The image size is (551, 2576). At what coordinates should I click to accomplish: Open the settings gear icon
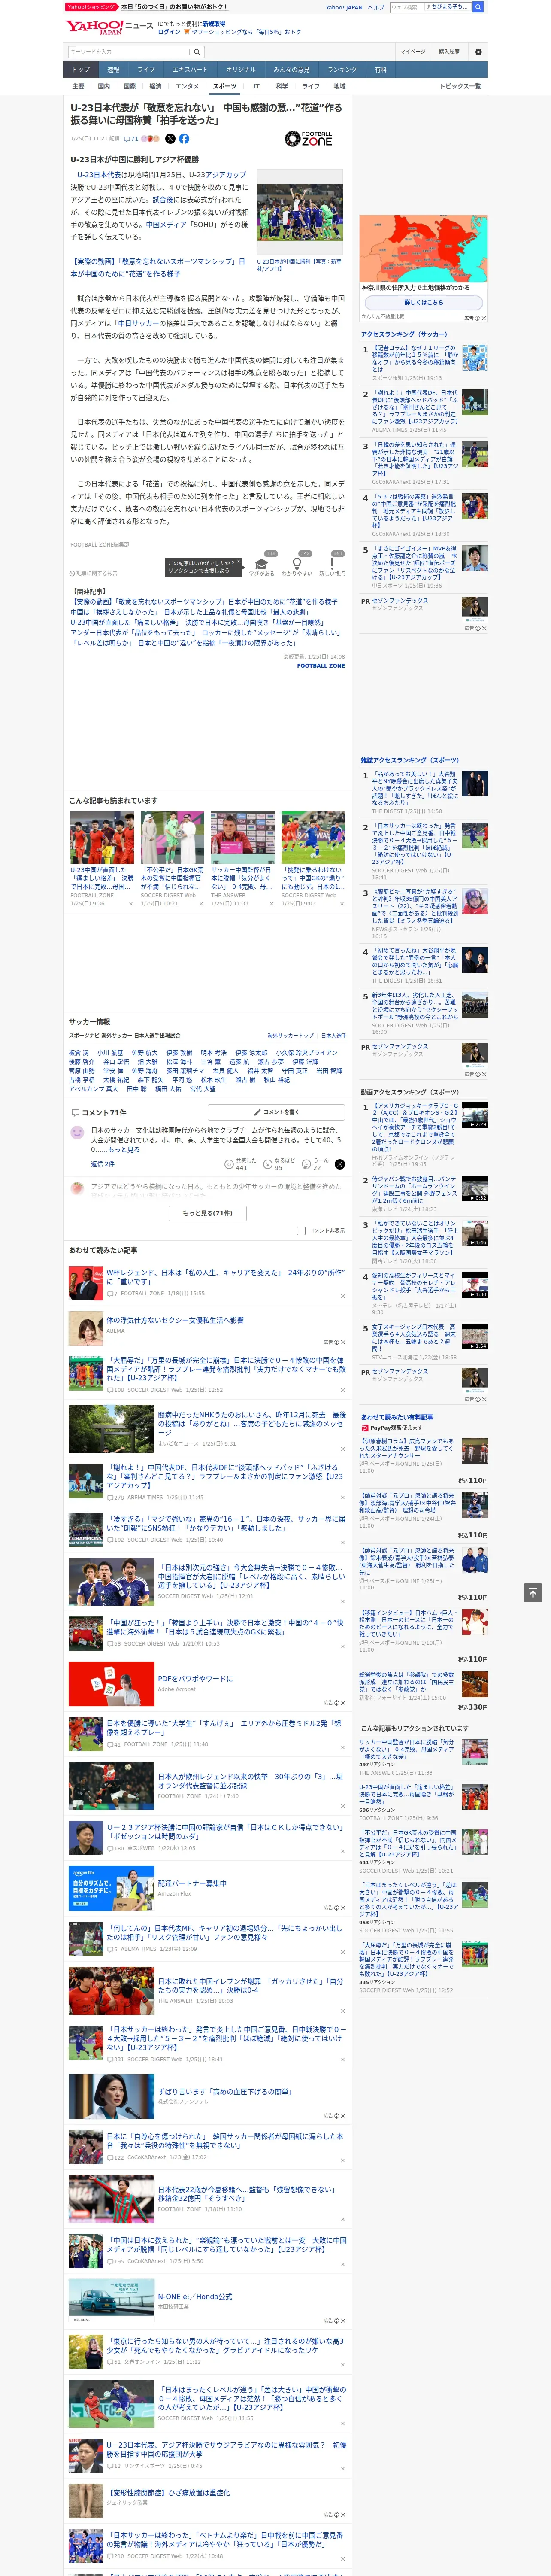tap(478, 51)
